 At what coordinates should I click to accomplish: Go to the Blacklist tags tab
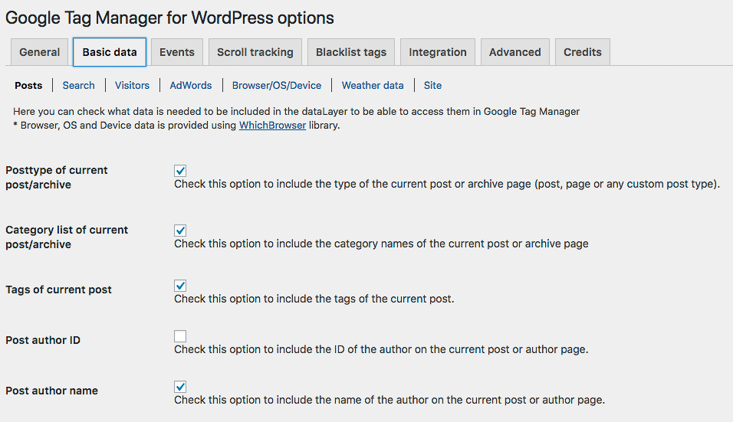351,52
